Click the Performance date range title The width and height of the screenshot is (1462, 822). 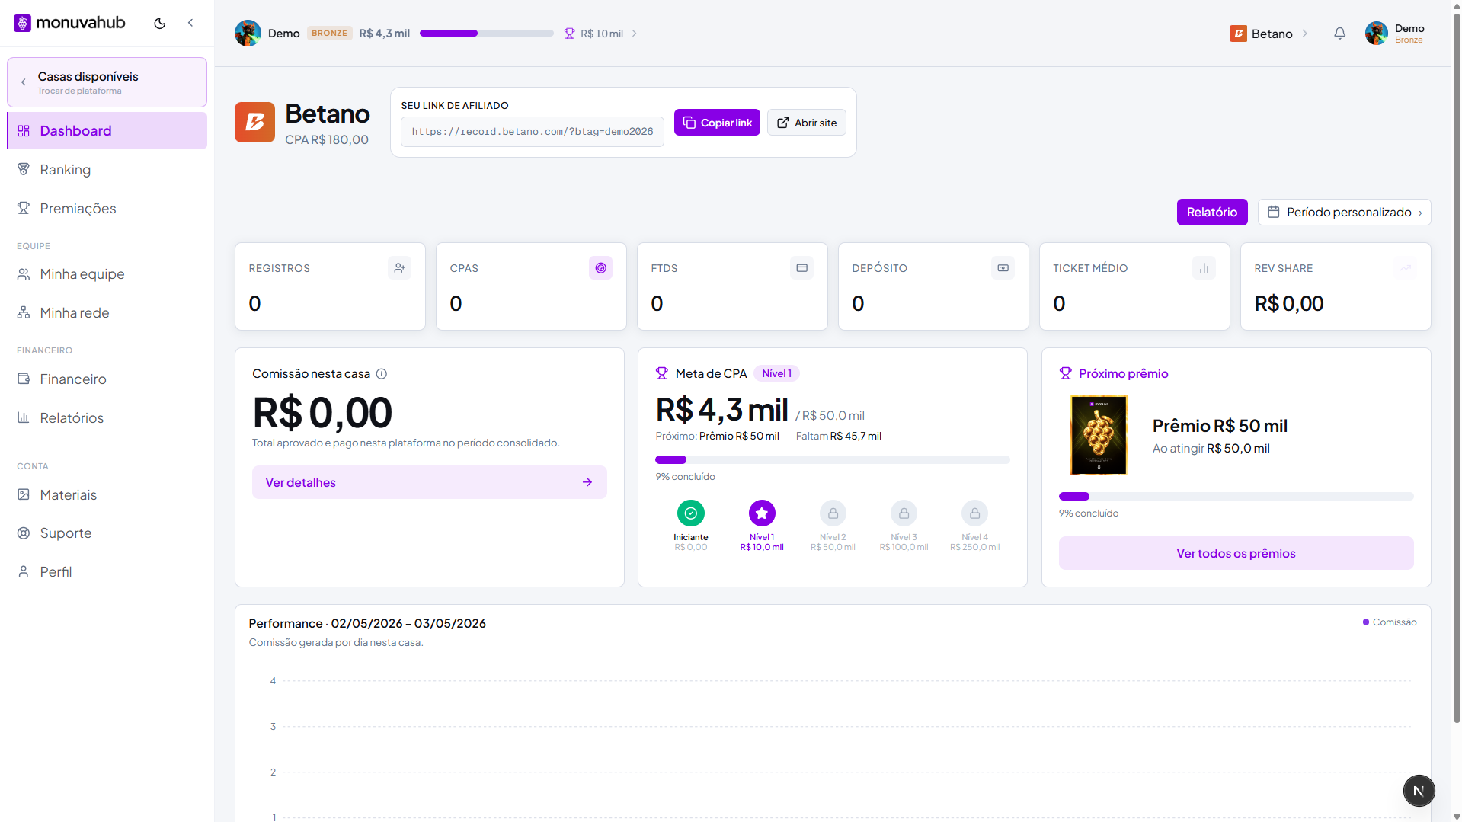click(367, 624)
